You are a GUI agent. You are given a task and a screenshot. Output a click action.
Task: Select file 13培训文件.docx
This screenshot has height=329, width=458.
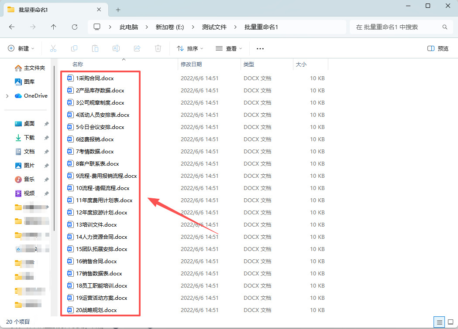[96, 225]
